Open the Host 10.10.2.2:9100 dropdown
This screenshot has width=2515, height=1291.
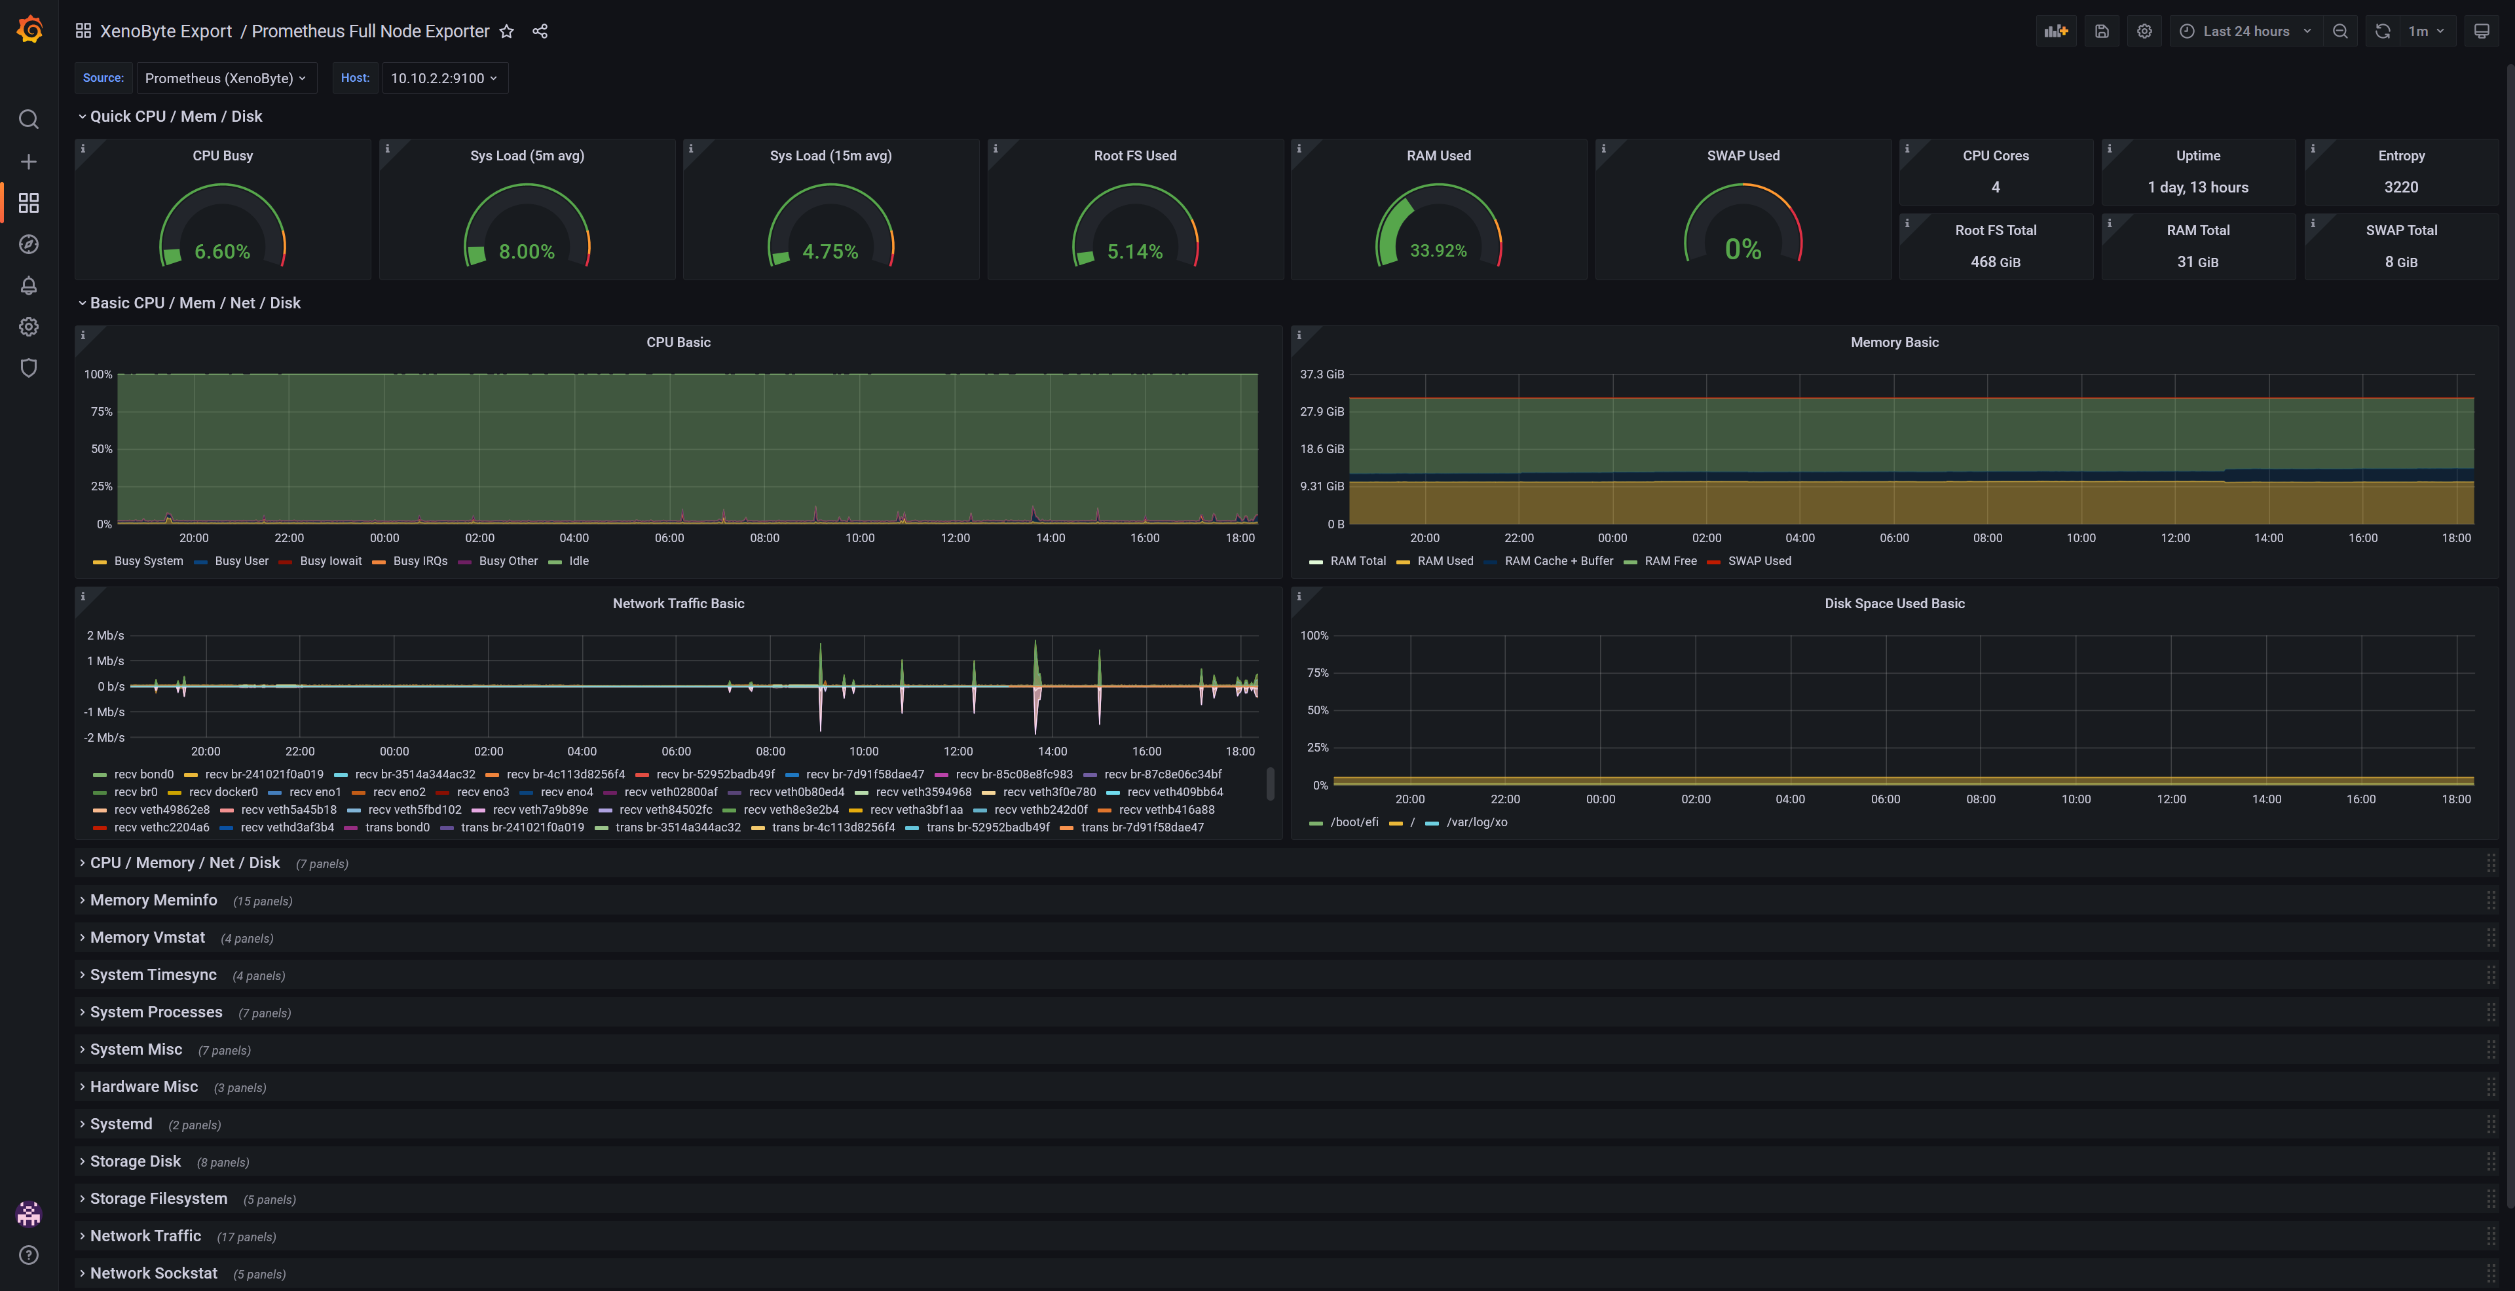point(444,78)
